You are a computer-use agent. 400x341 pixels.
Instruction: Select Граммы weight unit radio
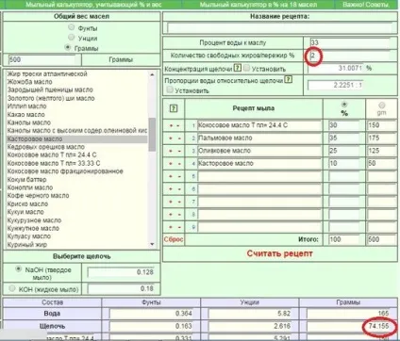coord(67,47)
